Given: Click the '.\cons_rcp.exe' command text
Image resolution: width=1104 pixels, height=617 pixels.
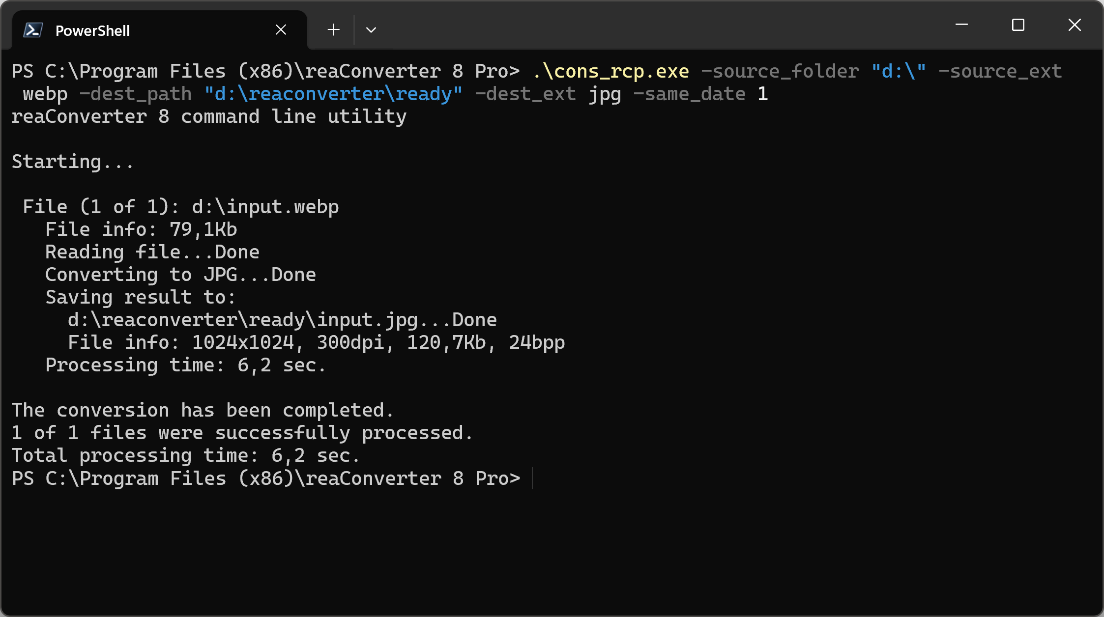Looking at the screenshot, I should click(x=610, y=72).
